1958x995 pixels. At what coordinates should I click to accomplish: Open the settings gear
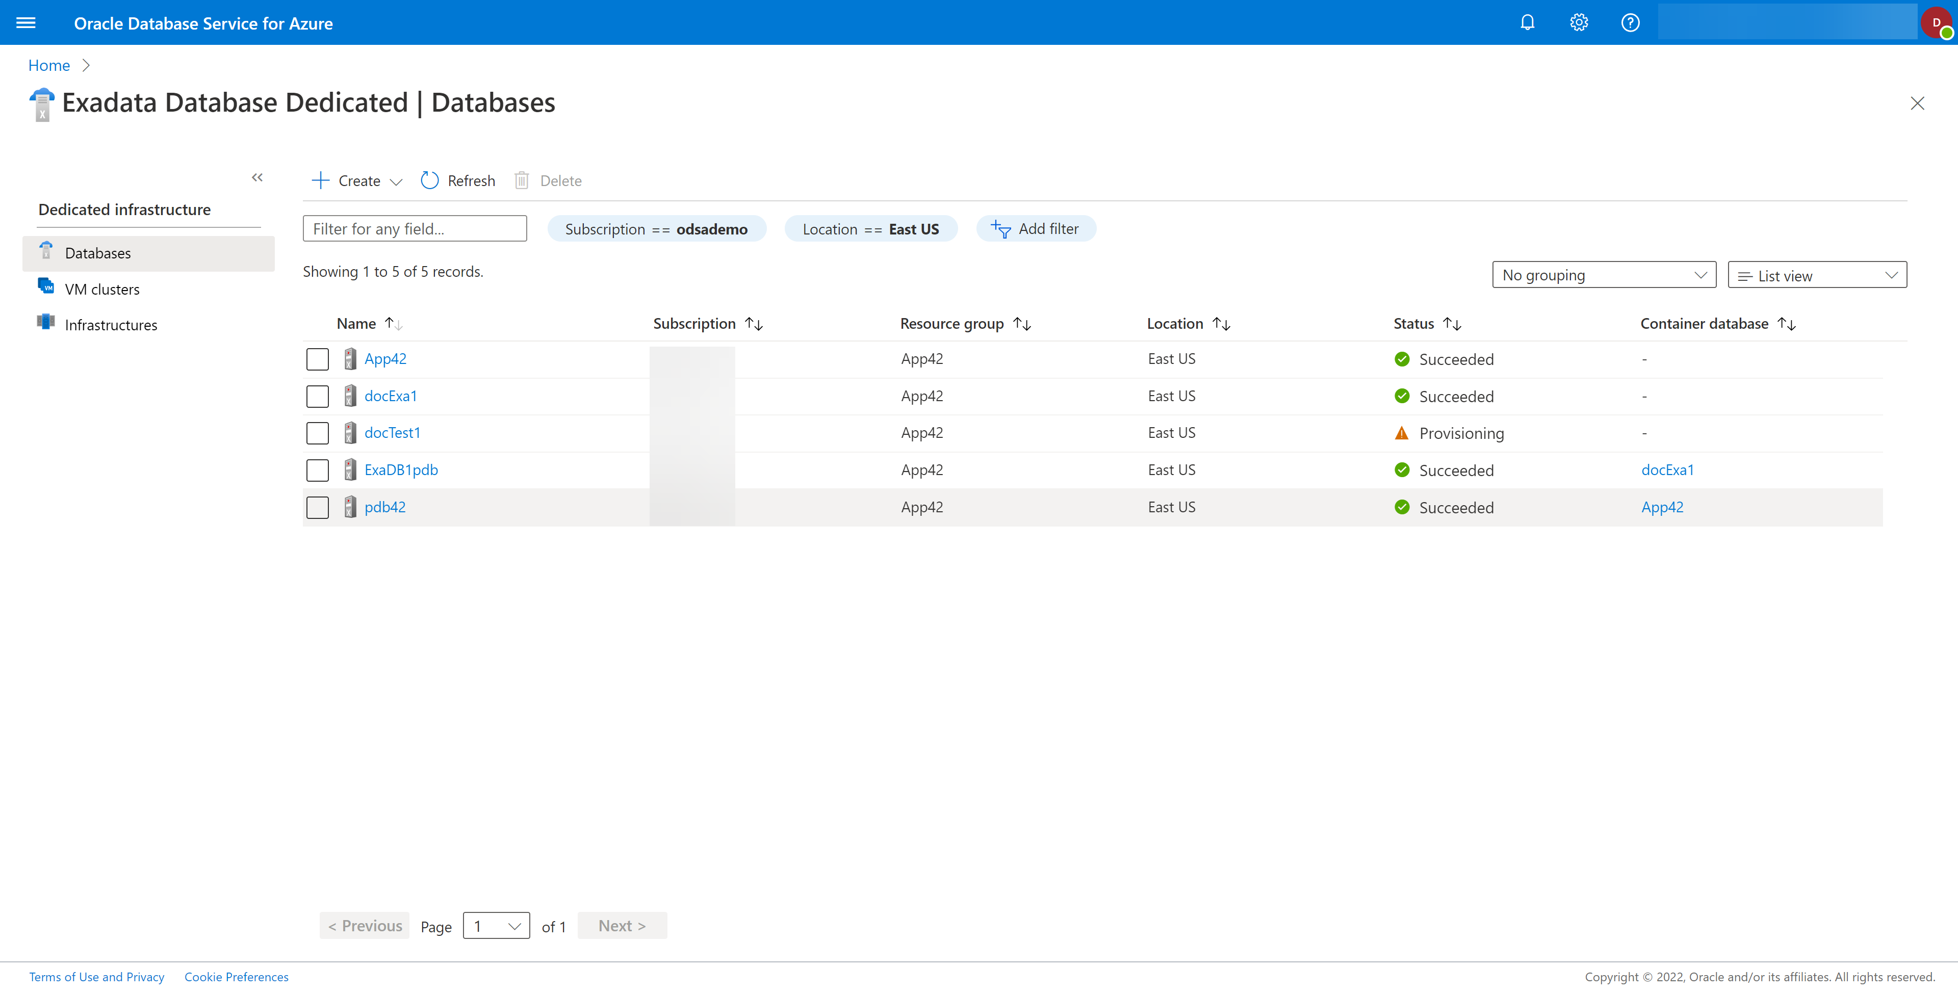(1579, 23)
